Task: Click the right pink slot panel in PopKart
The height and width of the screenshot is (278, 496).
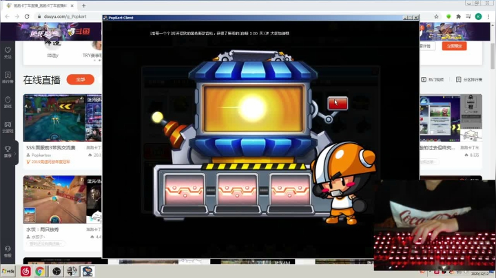Action: click(x=290, y=190)
